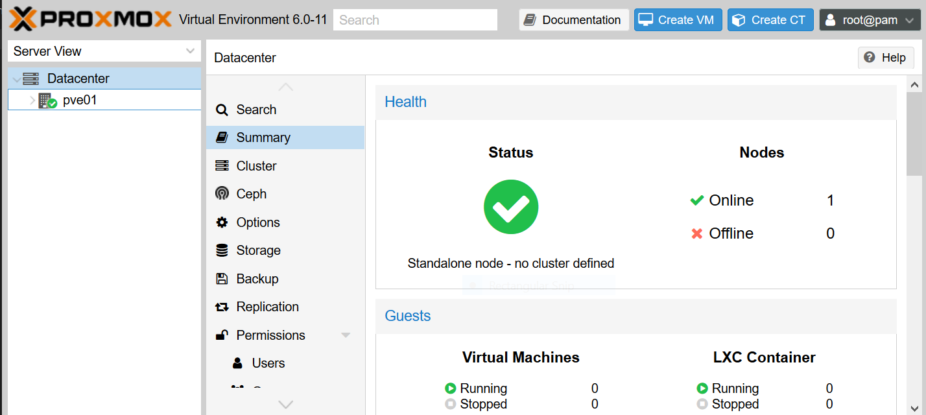The image size is (926, 415).
Task: Click the Guests section title
Action: 408,316
